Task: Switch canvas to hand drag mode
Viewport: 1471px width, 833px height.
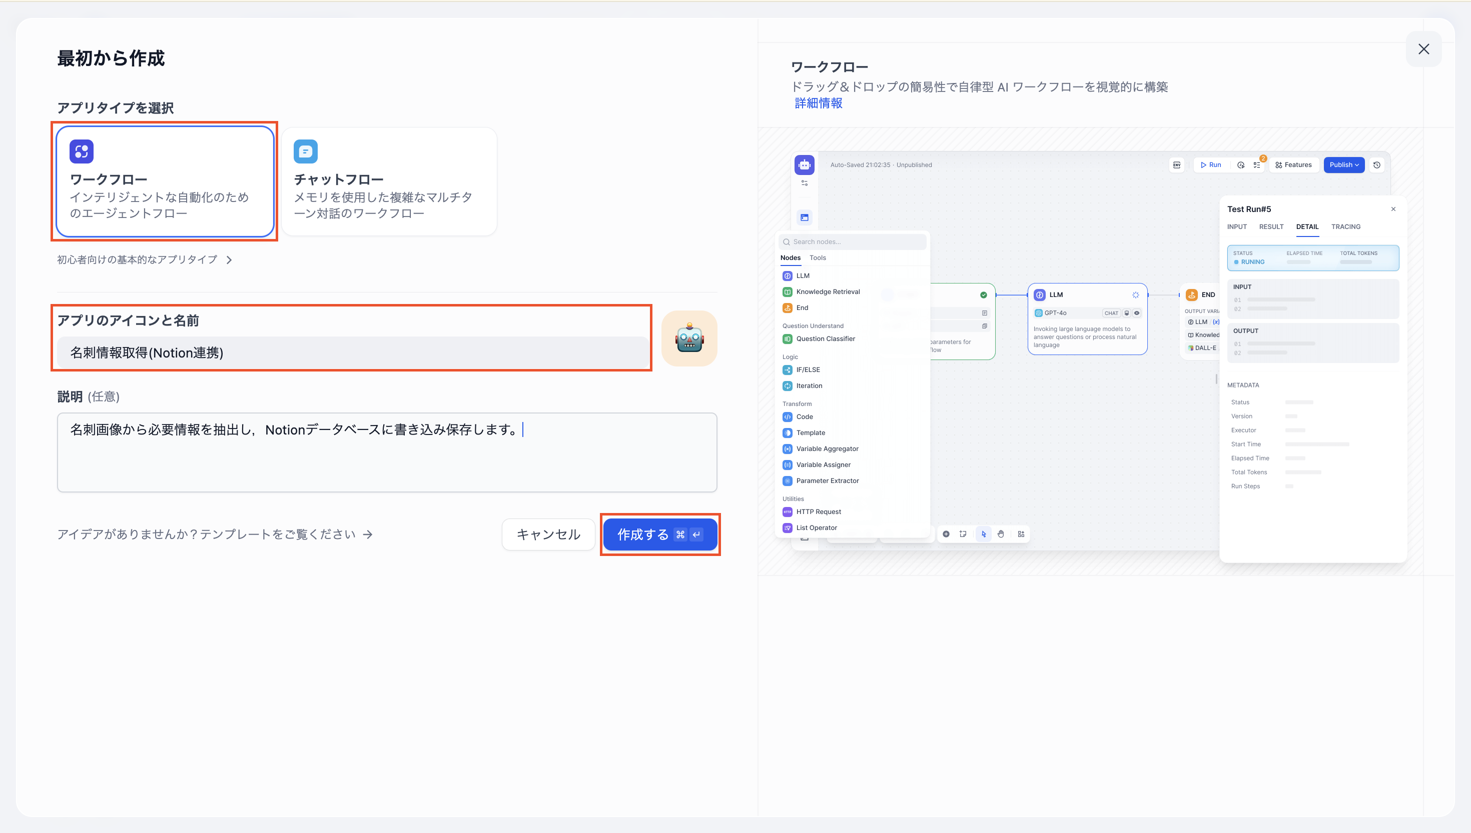Action: click(x=1001, y=534)
